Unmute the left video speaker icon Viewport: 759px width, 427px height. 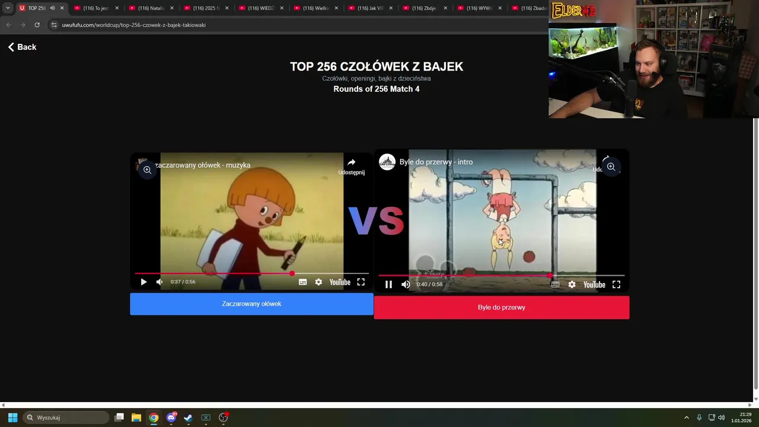point(159,282)
